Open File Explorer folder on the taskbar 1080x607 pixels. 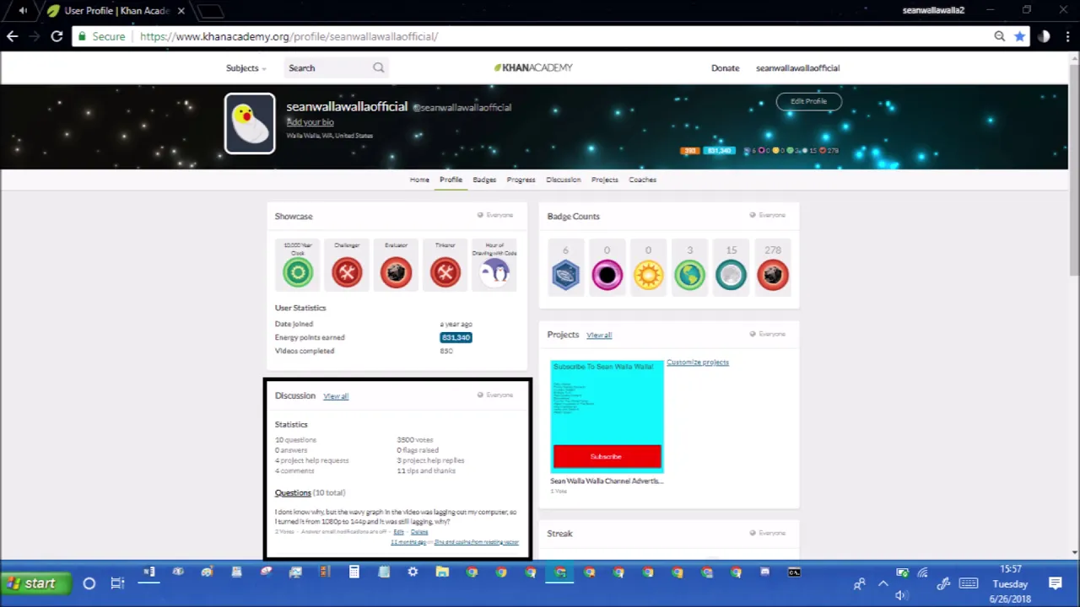tap(442, 572)
